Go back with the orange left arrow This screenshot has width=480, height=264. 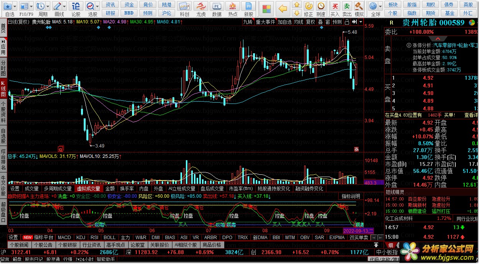pyautogui.click(x=283, y=8)
